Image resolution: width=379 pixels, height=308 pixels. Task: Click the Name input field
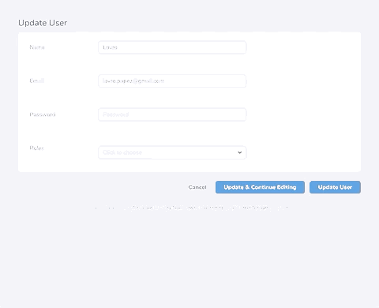point(172,47)
